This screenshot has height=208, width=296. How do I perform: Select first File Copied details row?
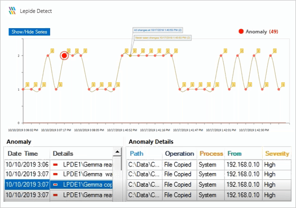tap(209, 165)
